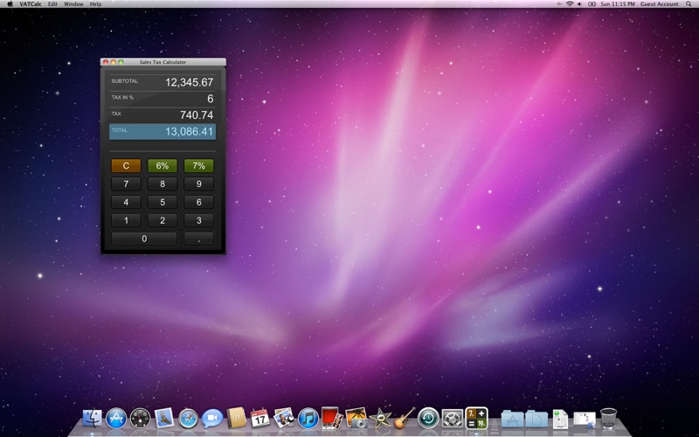Open the Window menu
The width and height of the screenshot is (699, 437).
[x=73, y=4]
